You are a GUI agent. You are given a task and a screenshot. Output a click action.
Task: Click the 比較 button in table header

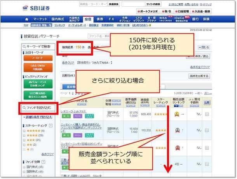[207, 103]
